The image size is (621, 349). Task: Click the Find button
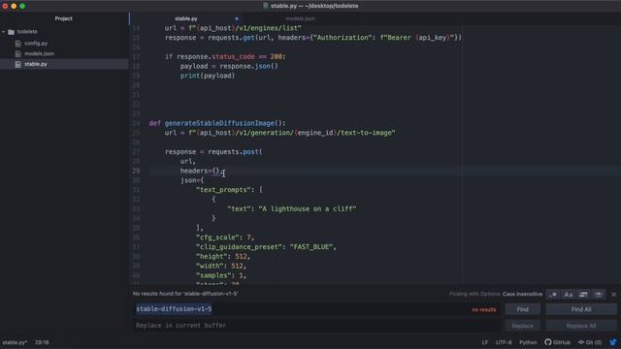click(x=522, y=309)
